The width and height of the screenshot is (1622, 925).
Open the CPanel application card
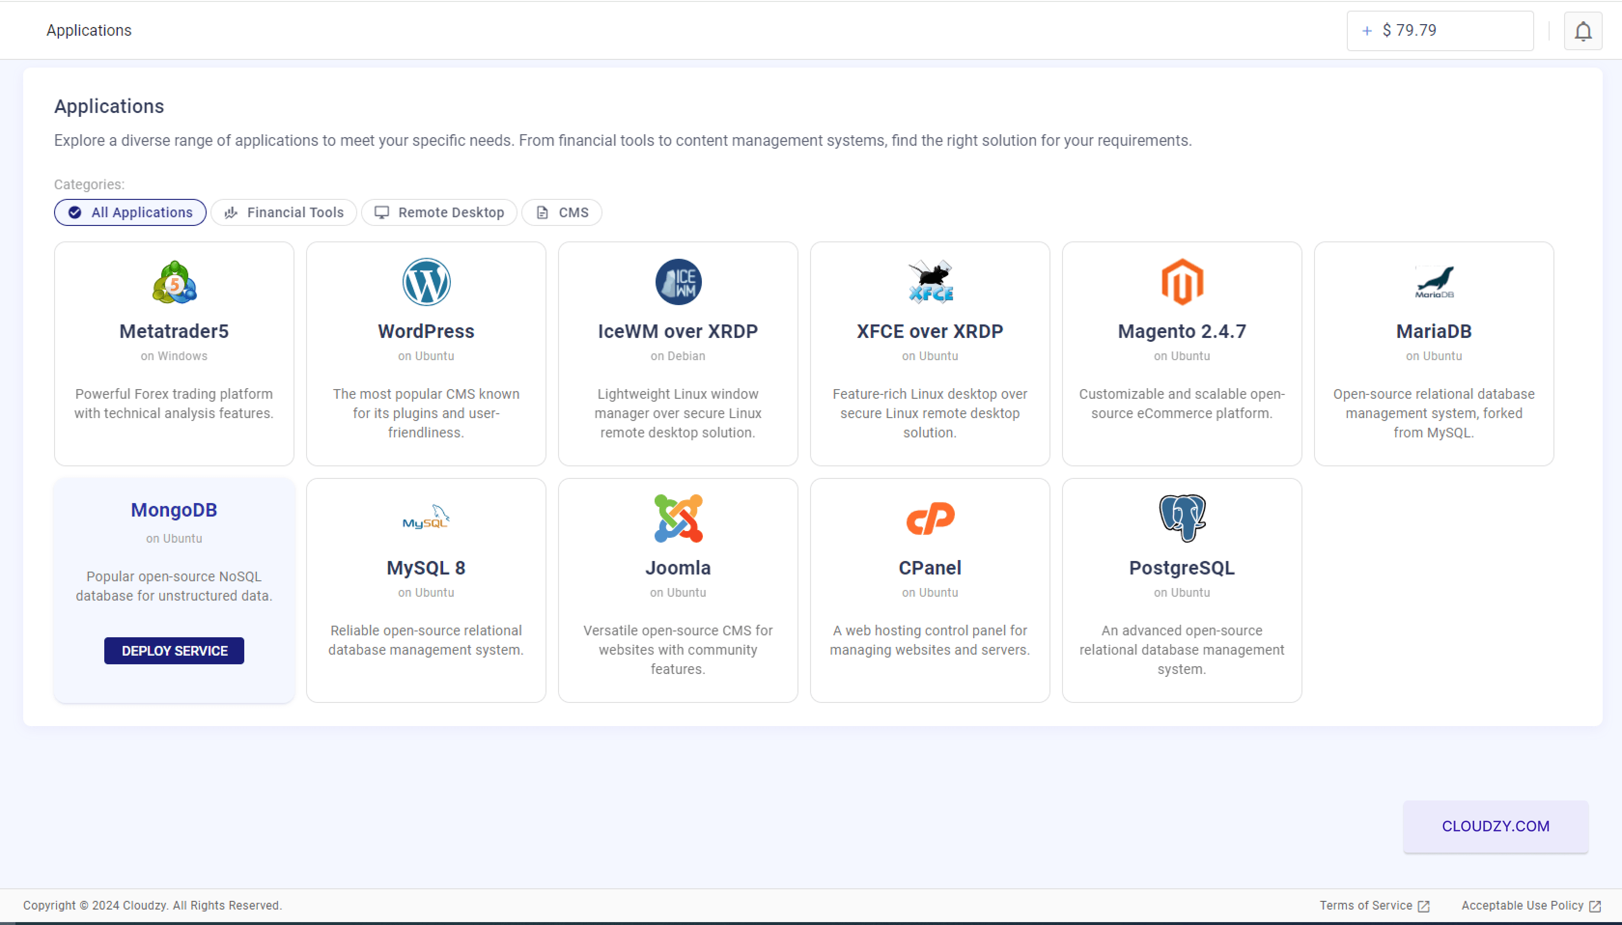coord(929,590)
